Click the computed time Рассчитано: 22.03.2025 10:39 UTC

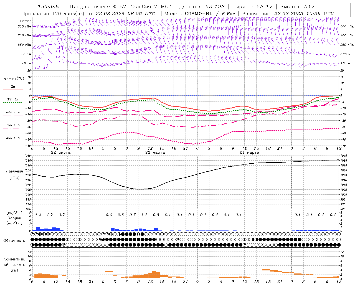click(x=288, y=14)
